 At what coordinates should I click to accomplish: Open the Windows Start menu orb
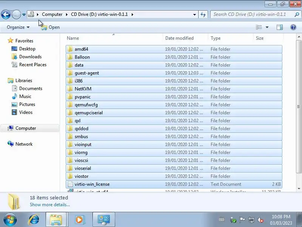click(10, 220)
